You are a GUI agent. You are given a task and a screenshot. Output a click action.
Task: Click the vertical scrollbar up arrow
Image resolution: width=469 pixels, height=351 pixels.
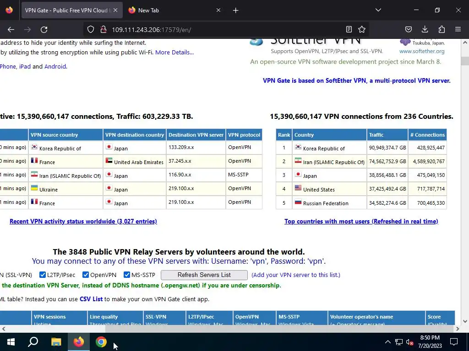coord(465,43)
